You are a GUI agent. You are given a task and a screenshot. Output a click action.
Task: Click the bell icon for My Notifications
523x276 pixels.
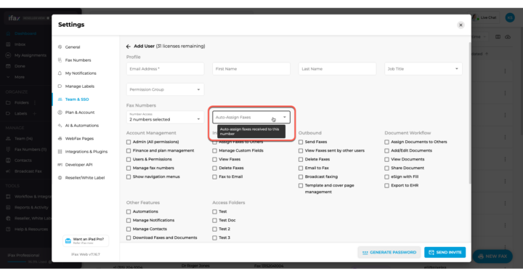point(60,73)
